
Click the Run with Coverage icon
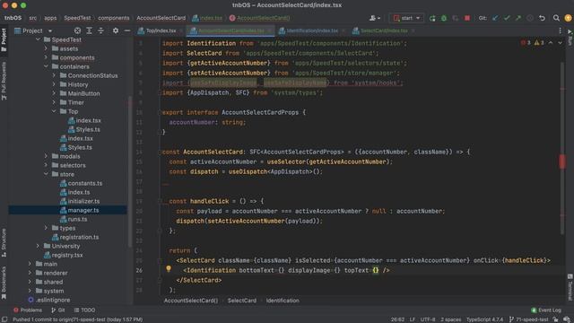click(456, 18)
